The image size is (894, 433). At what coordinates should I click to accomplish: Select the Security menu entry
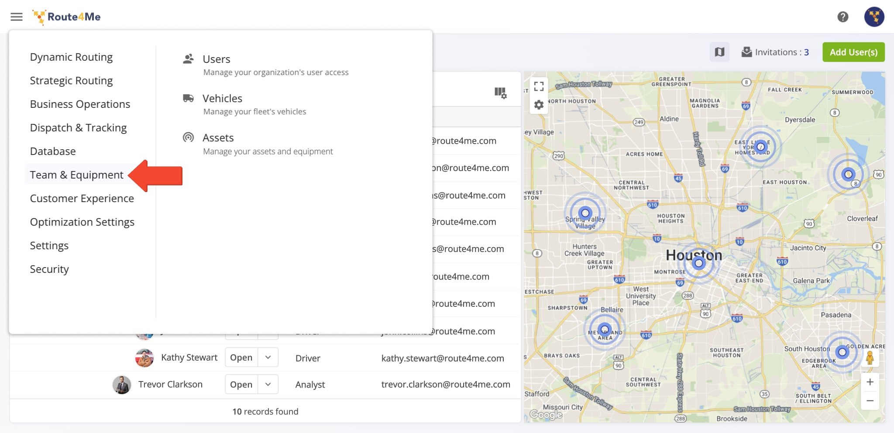(49, 269)
